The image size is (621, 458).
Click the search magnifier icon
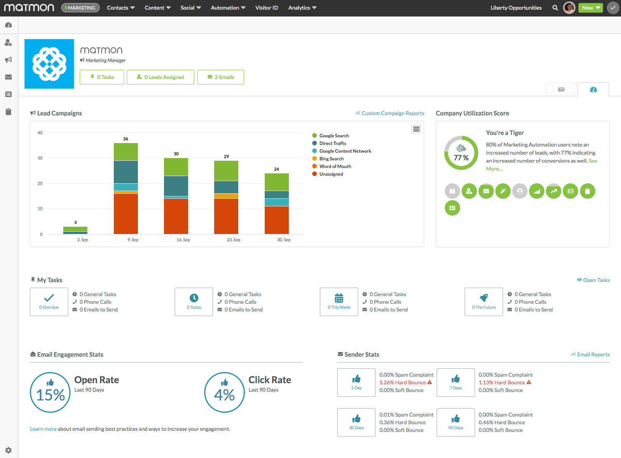pos(555,8)
